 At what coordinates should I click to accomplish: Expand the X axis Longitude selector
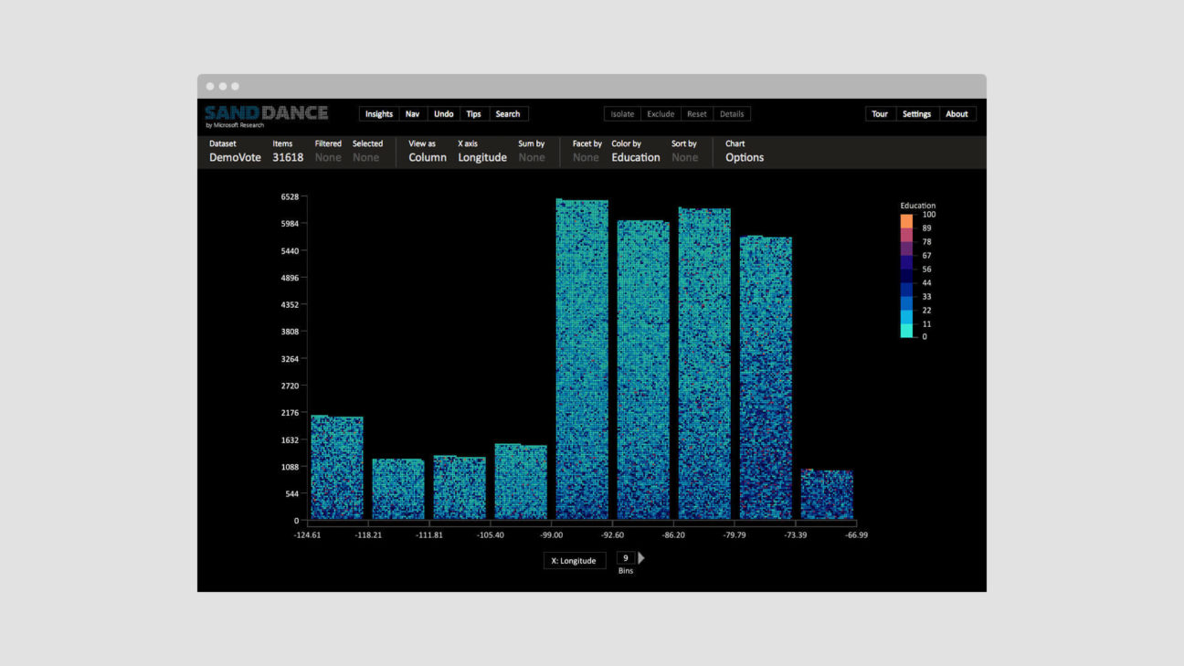(481, 157)
